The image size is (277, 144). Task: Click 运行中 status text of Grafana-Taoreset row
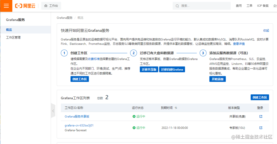(141, 128)
